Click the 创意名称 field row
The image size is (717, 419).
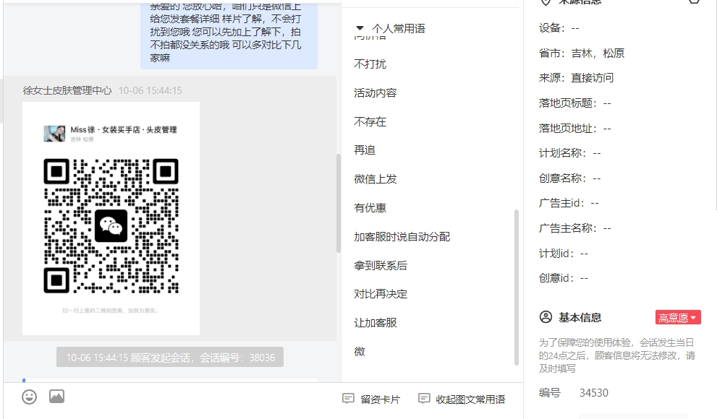point(569,178)
